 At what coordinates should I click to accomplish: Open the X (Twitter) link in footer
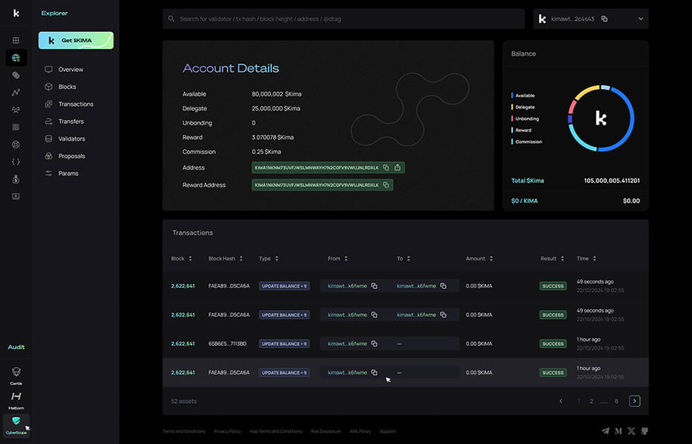[x=632, y=432]
